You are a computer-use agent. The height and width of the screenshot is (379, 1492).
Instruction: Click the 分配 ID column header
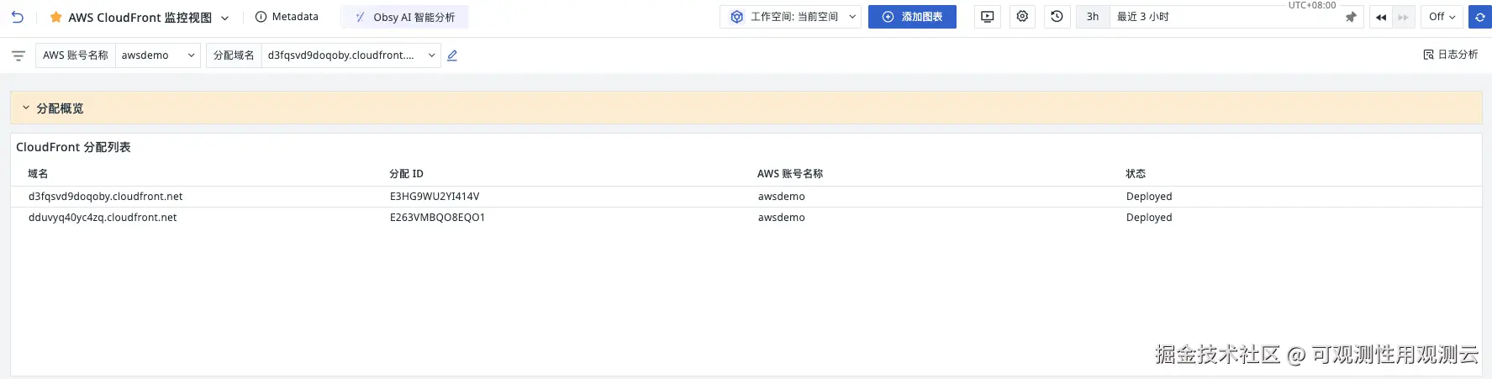pos(406,174)
